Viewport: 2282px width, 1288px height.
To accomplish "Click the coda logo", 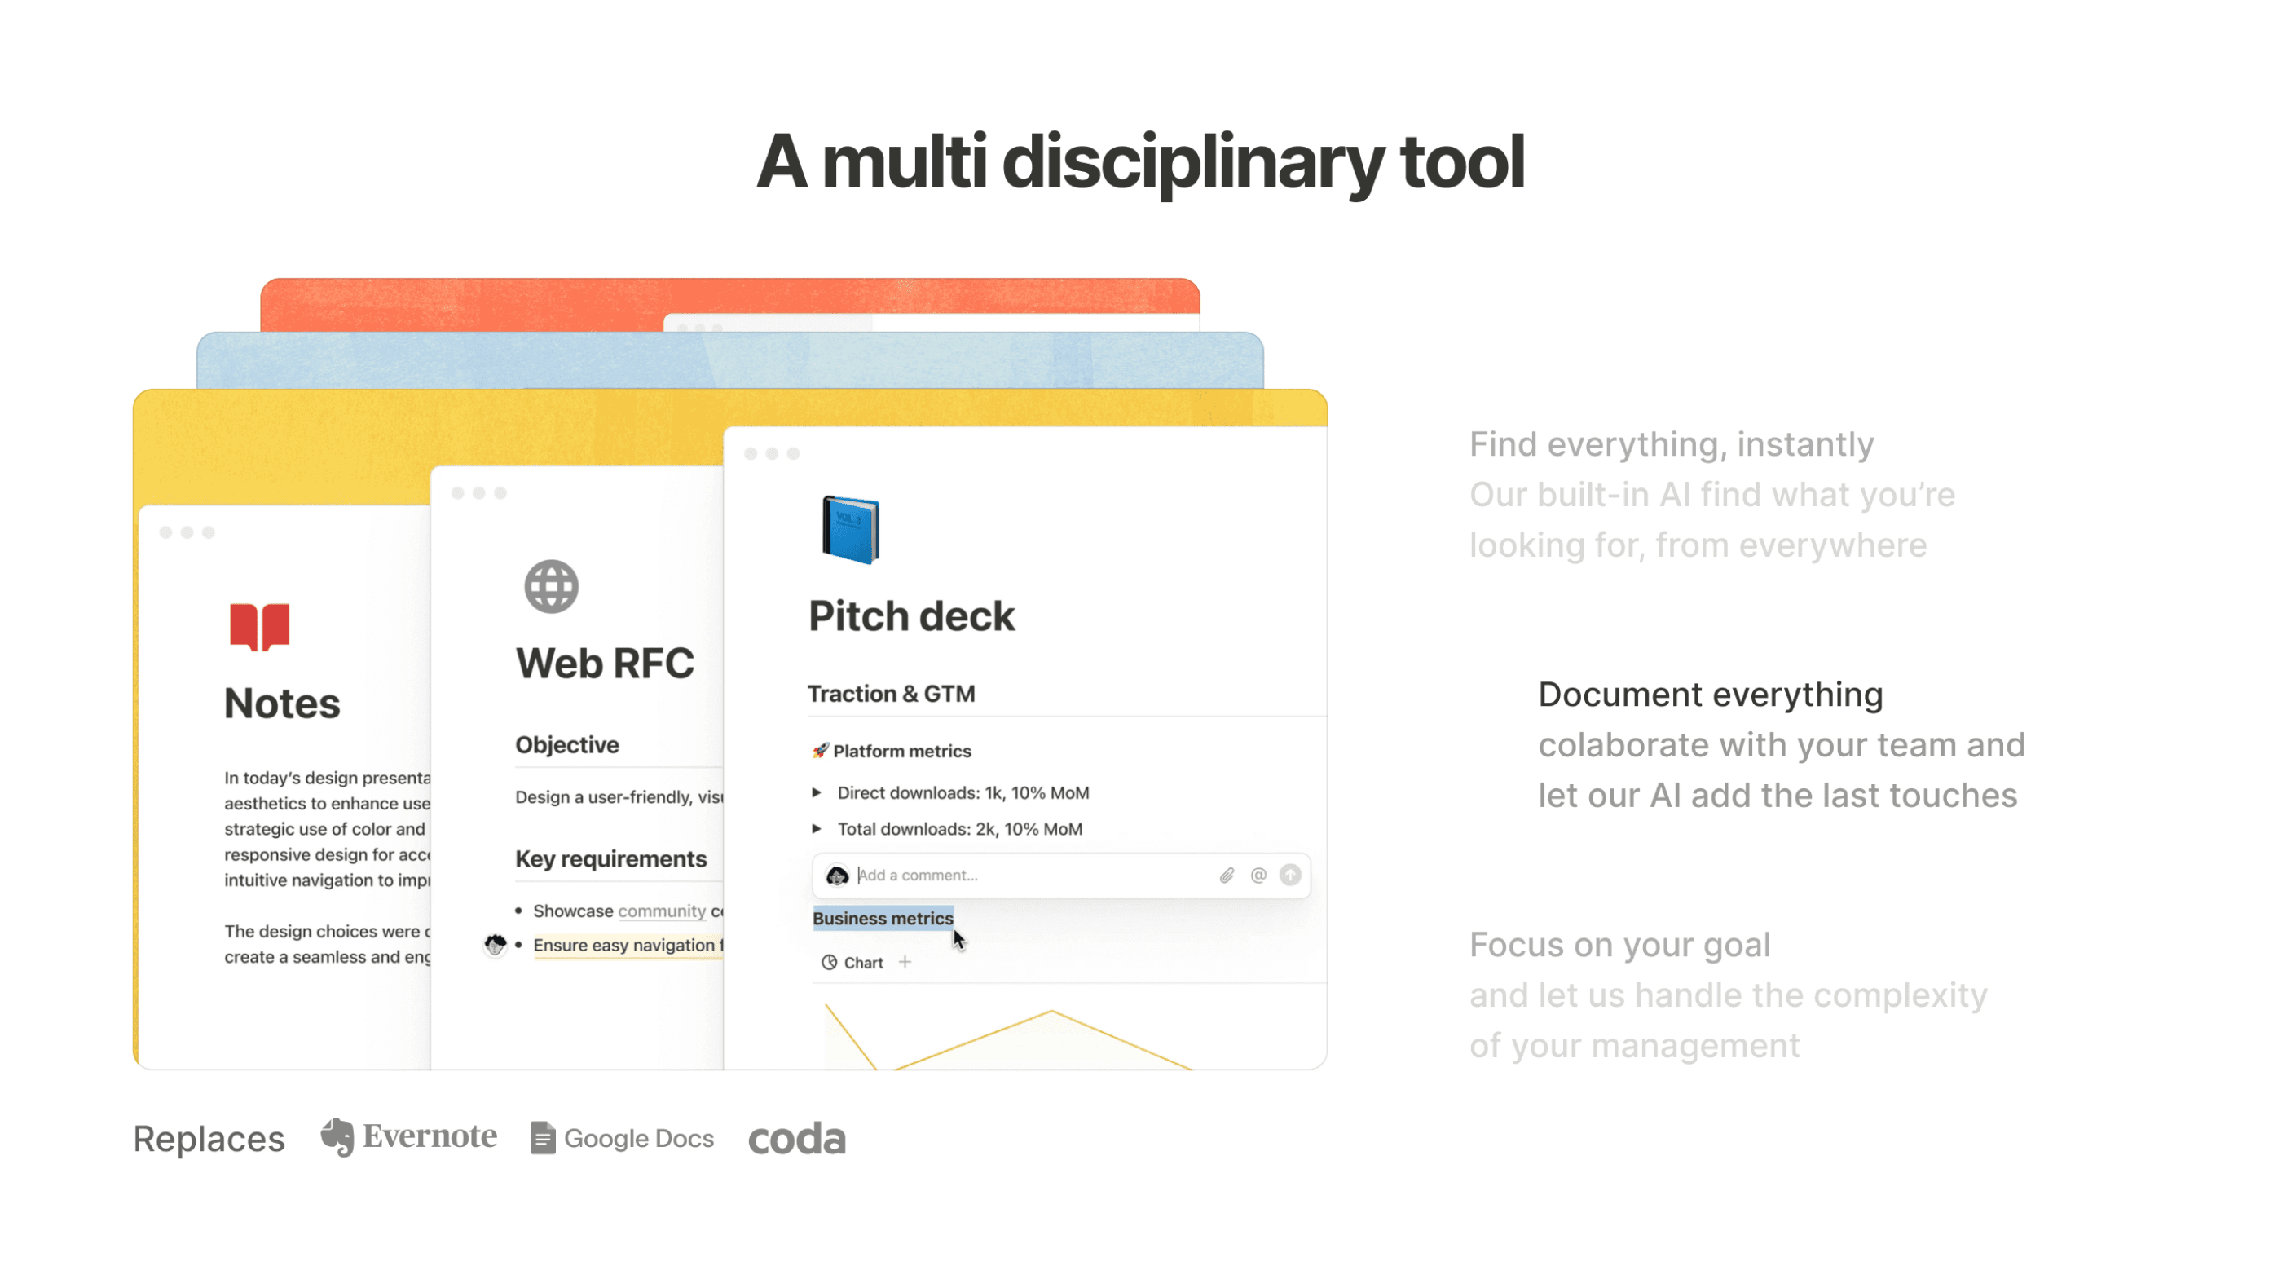I will 796,1139.
